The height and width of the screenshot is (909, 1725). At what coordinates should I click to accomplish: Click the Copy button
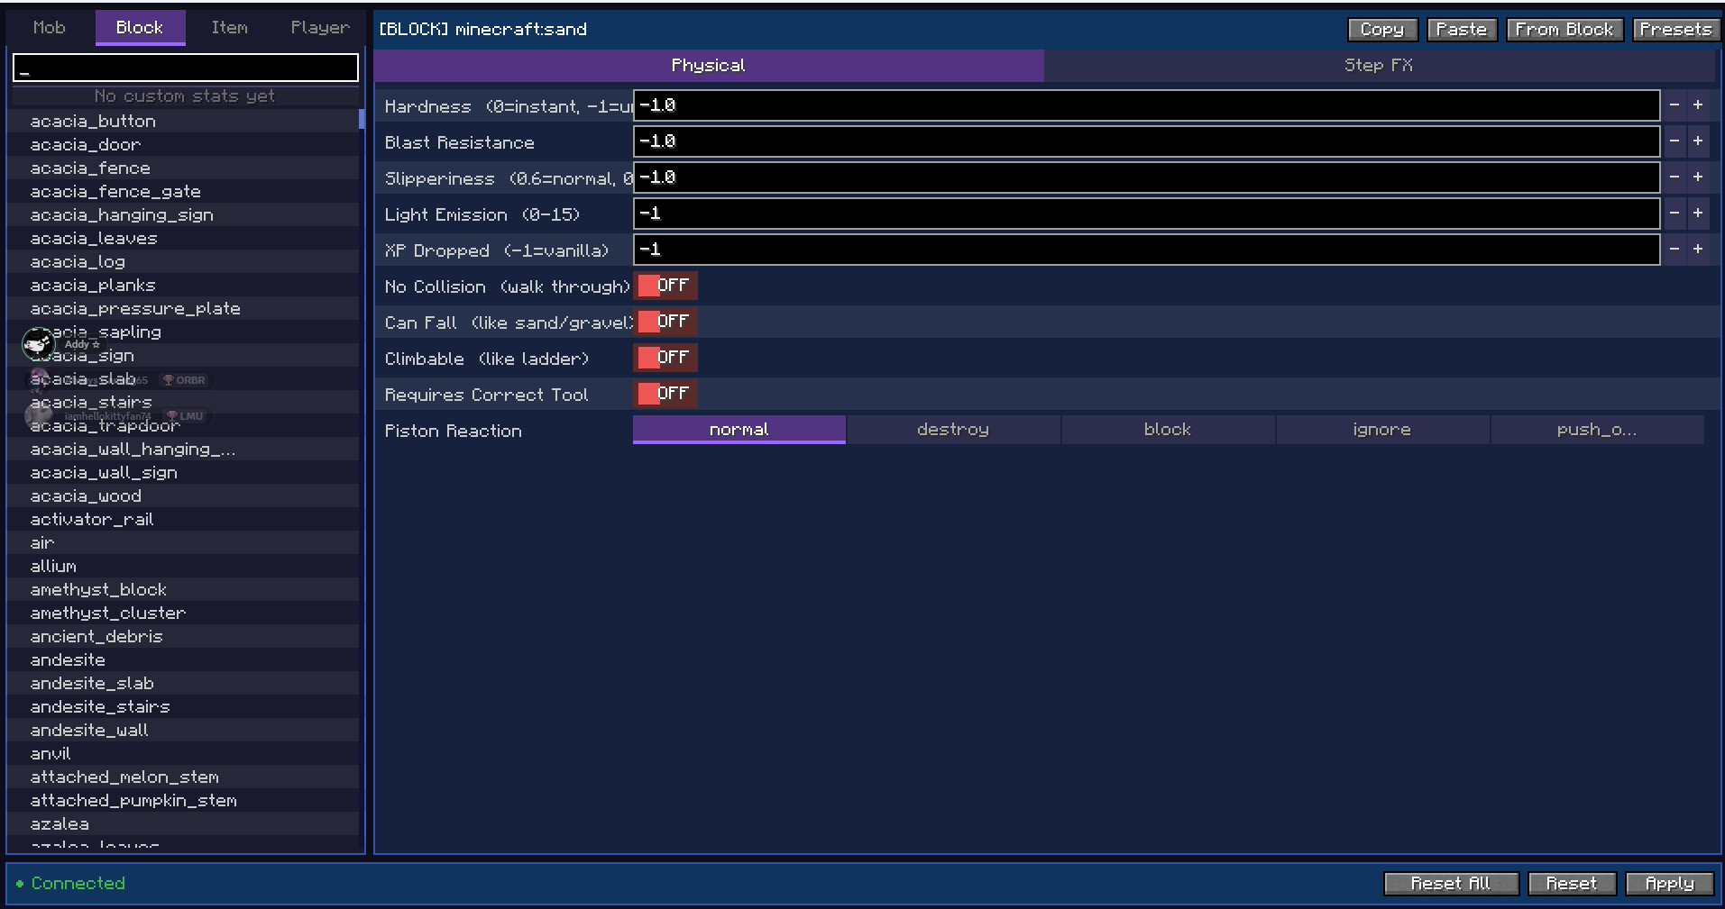1382,30
